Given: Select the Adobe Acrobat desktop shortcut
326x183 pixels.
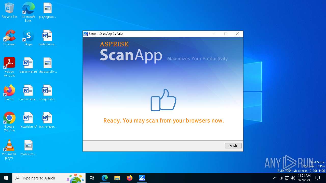Looking at the screenshot, I should (9, 67).
